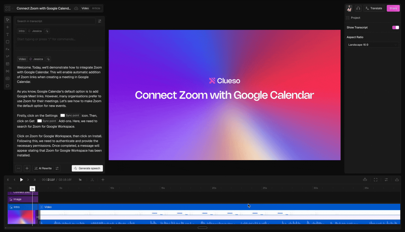Toggle the Show Transcript switch
This screenshot has height=232, width=405.
pos(396,28)
